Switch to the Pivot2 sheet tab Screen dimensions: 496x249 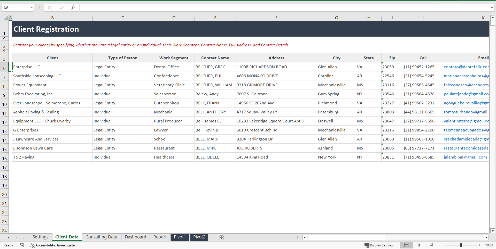click(199, 237)
